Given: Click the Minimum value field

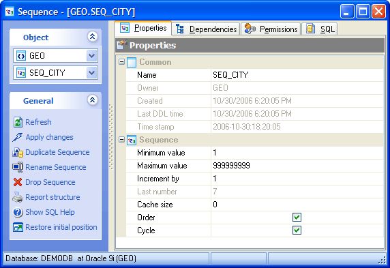Looking at the screenshot, I should pos(297,153).
